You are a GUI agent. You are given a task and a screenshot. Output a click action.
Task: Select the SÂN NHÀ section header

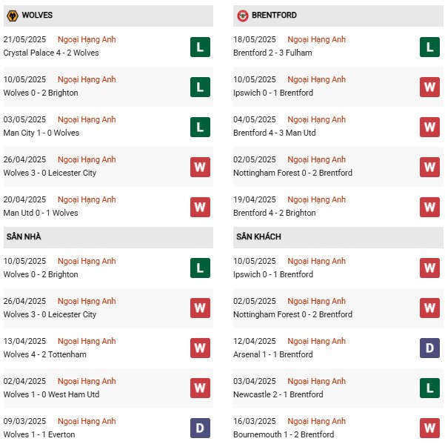[x=22, y=236]
